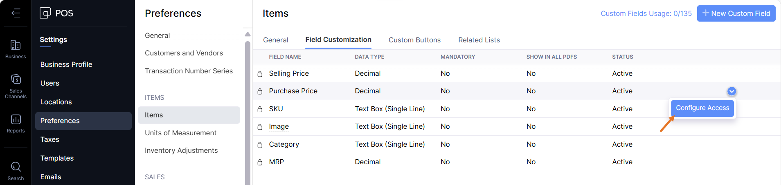Go to Units of Measurement preferences
The height and width of the screenshot is (185, 781).
click(180, 133)
